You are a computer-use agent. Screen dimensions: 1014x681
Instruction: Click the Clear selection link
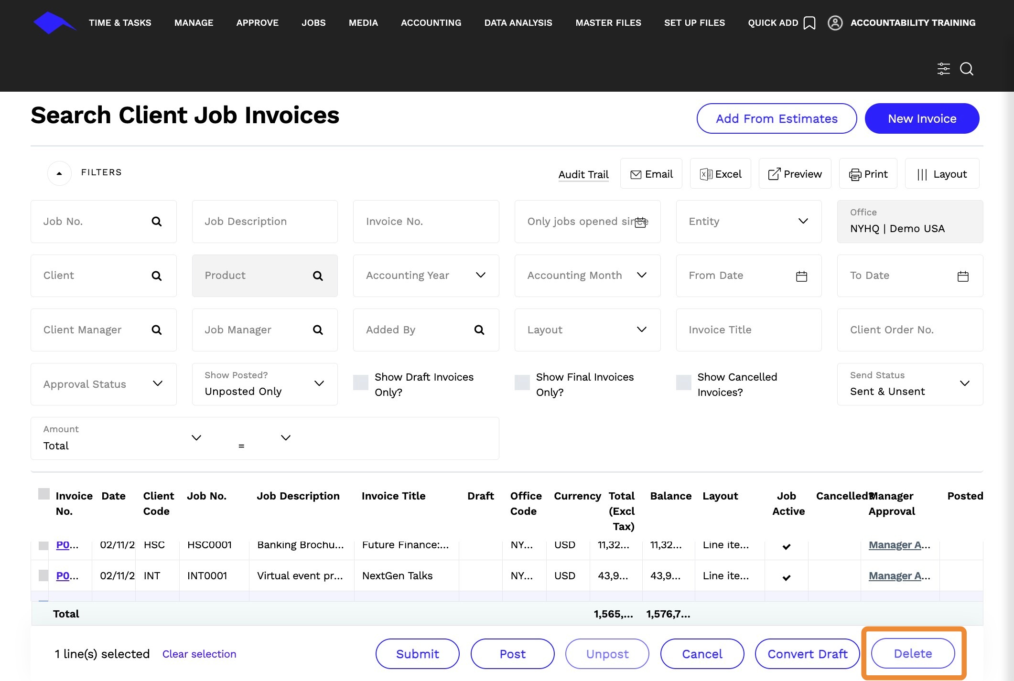(x=199, y=654)
